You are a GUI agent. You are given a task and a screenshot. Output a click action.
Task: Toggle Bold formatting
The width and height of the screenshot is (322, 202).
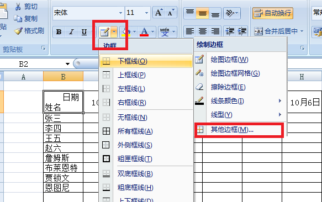59,32
